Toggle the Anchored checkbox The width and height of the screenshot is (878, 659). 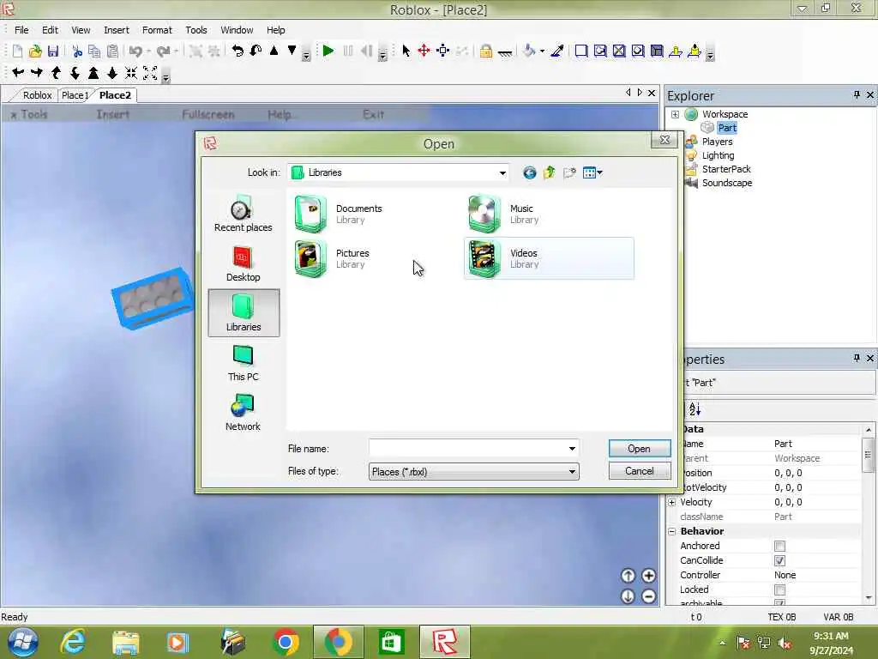779,546
